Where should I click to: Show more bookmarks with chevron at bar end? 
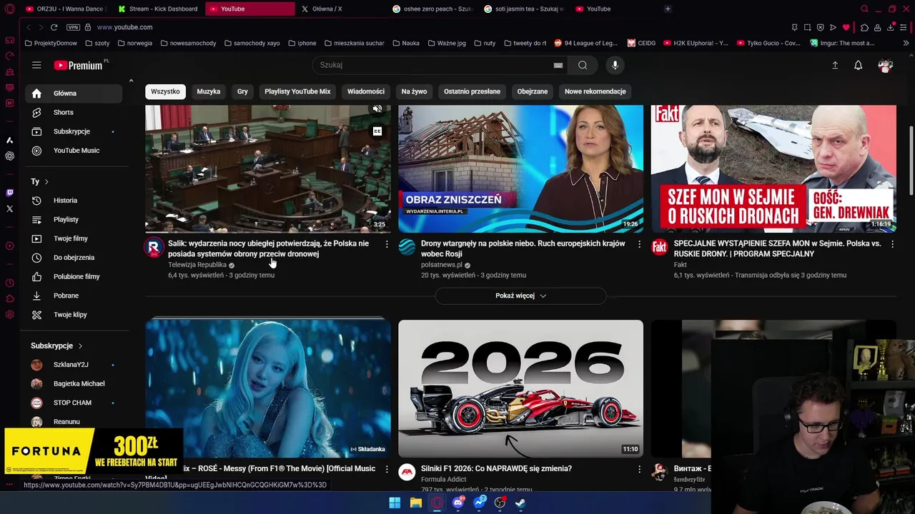(x=906, y=43)
